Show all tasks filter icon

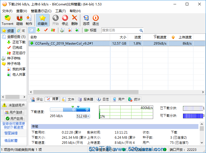point(31,30)
